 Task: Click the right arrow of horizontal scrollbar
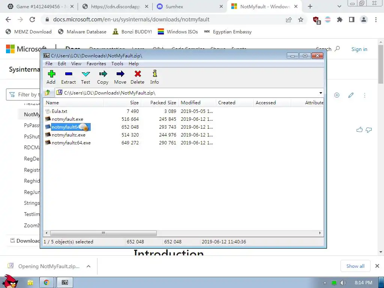coord(320,233)
